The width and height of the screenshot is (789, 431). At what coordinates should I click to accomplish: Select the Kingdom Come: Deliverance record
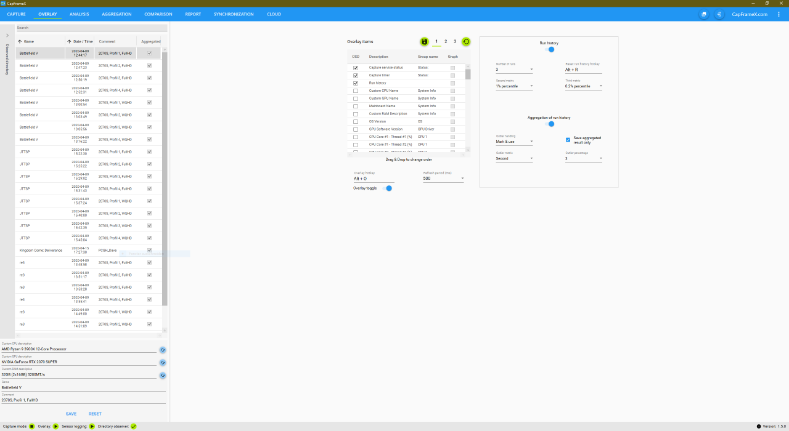[x=88, y=251]
